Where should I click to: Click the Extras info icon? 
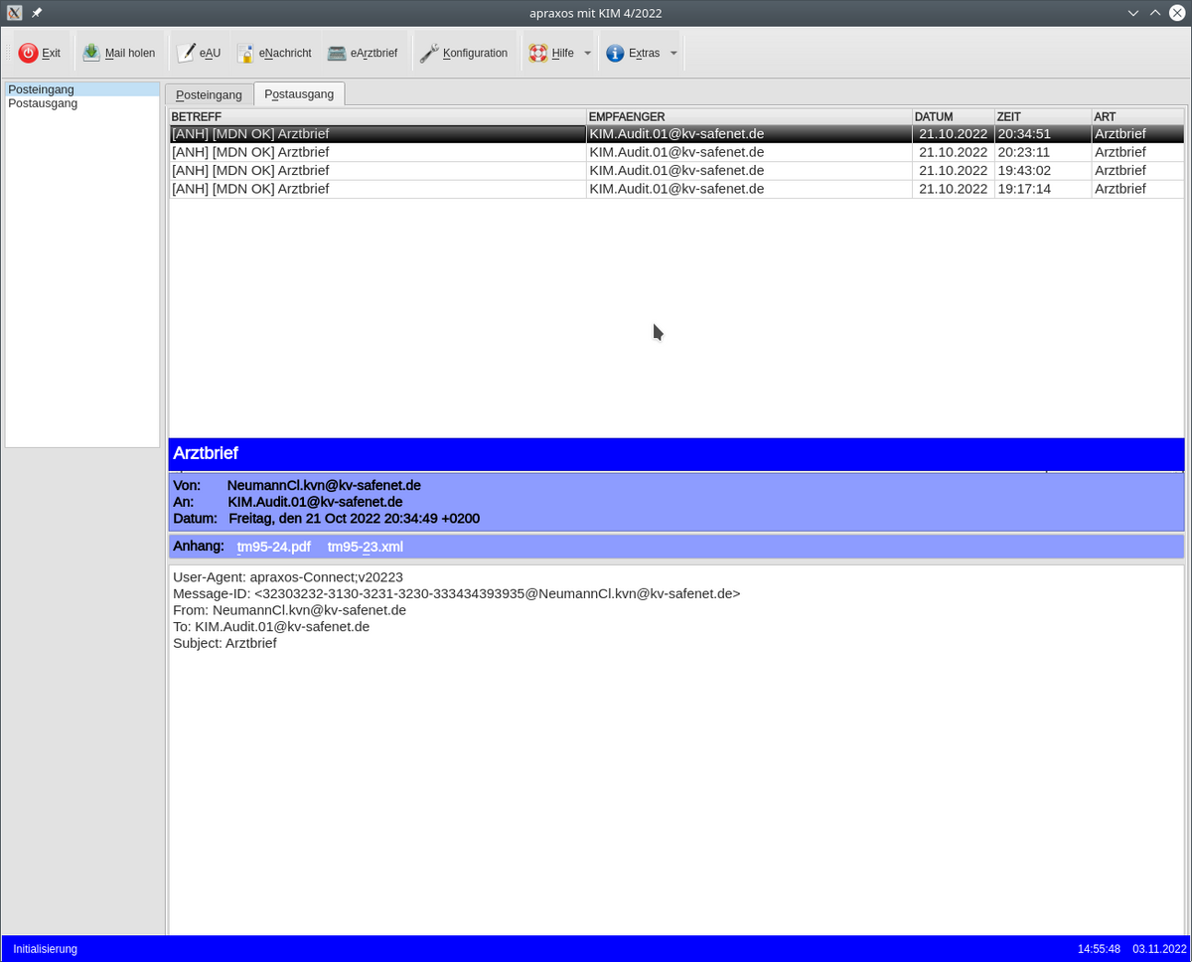[615, 53]
